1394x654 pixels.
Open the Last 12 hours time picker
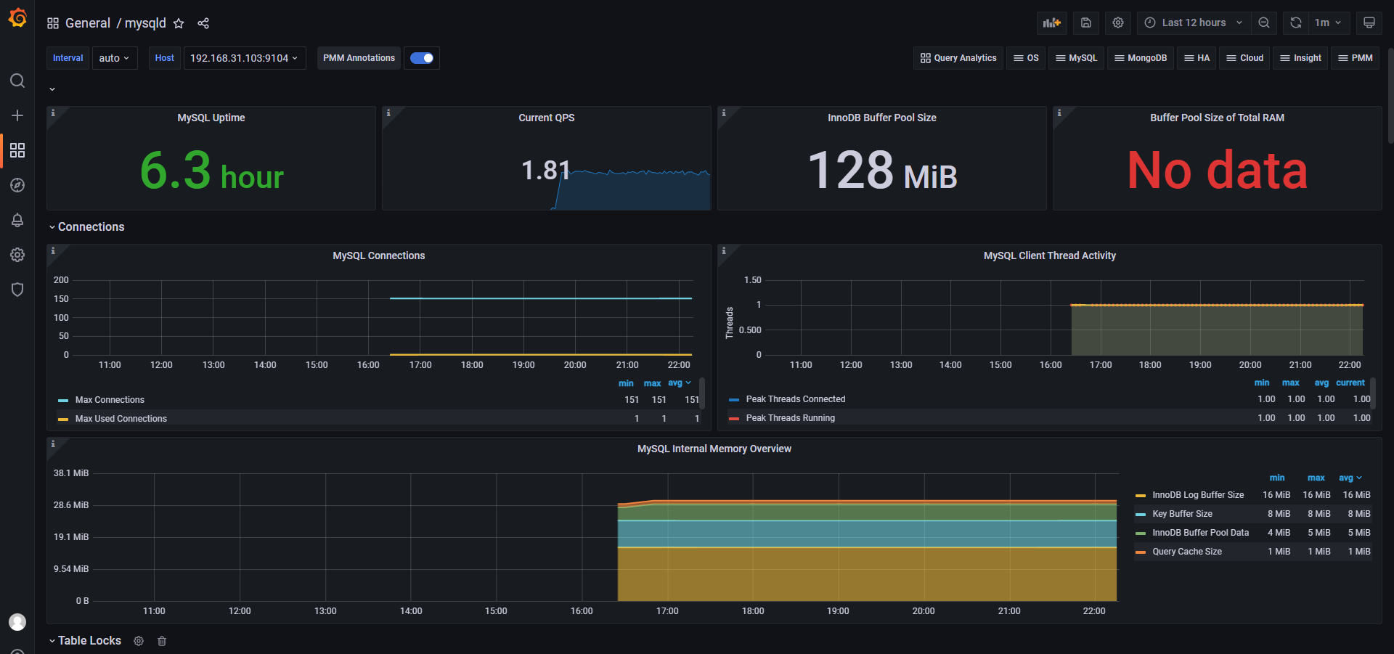pyautogui.click(x=1194, y=23)
